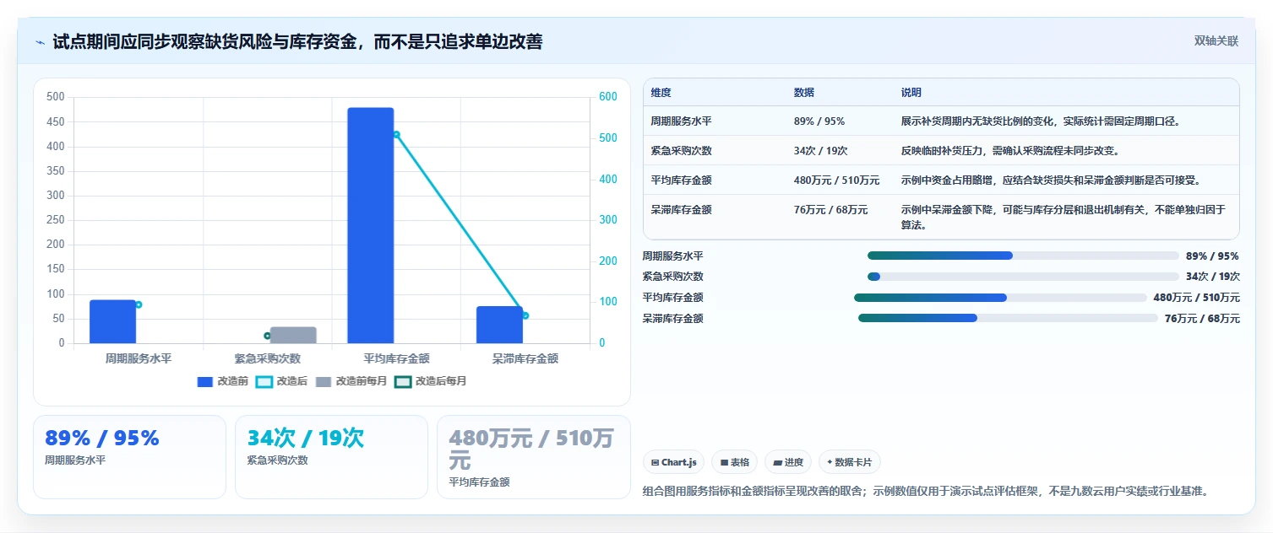Image resolution: width=1273 pixels, height=533 pixels.
Task: Select the 周期服务水平 table row label
Action: [681, 121]
